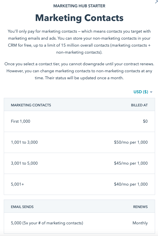Click the Monthly renewal value
158x236 pixels.
[140, 223]
